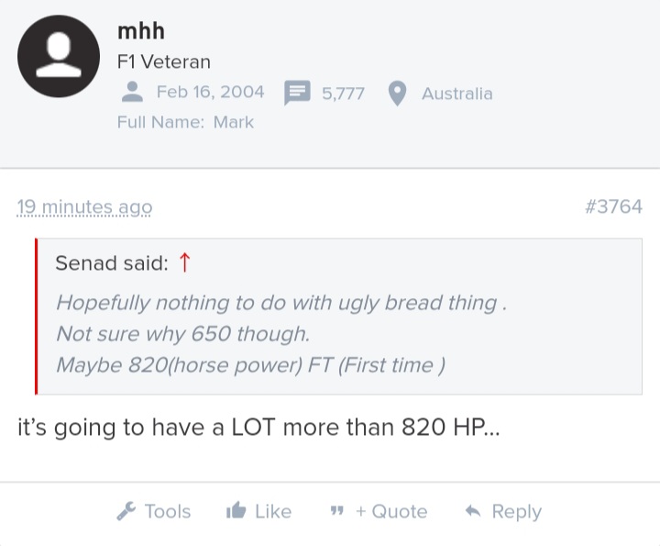View the 5,777 messages count
The height and width of the screenshot is (546, 660).
pyautogui.click(x=343, y=93)
